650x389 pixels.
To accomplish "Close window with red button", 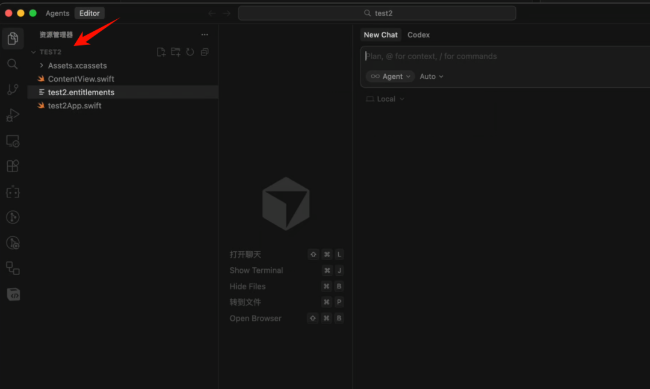I will [x=8, y=13].
